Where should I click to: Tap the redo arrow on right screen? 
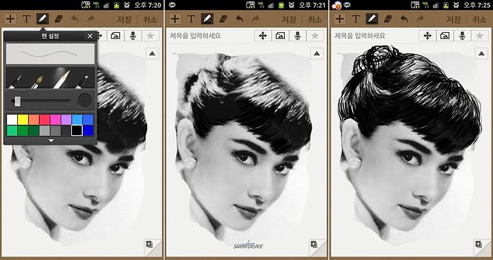click(x=420, y=19)
